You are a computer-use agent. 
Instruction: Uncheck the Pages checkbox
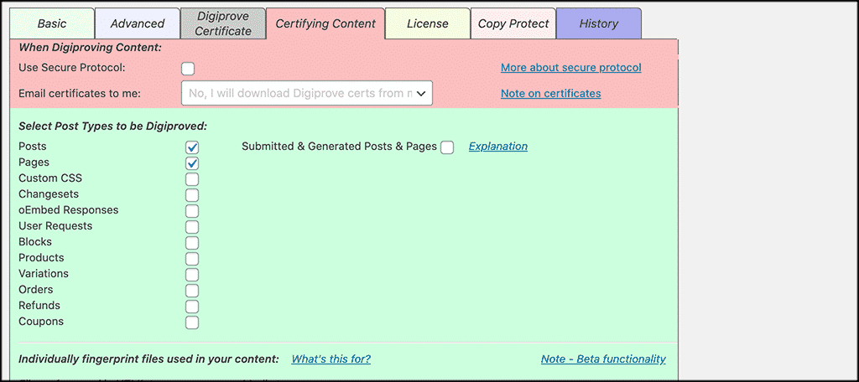click(192, 163)
